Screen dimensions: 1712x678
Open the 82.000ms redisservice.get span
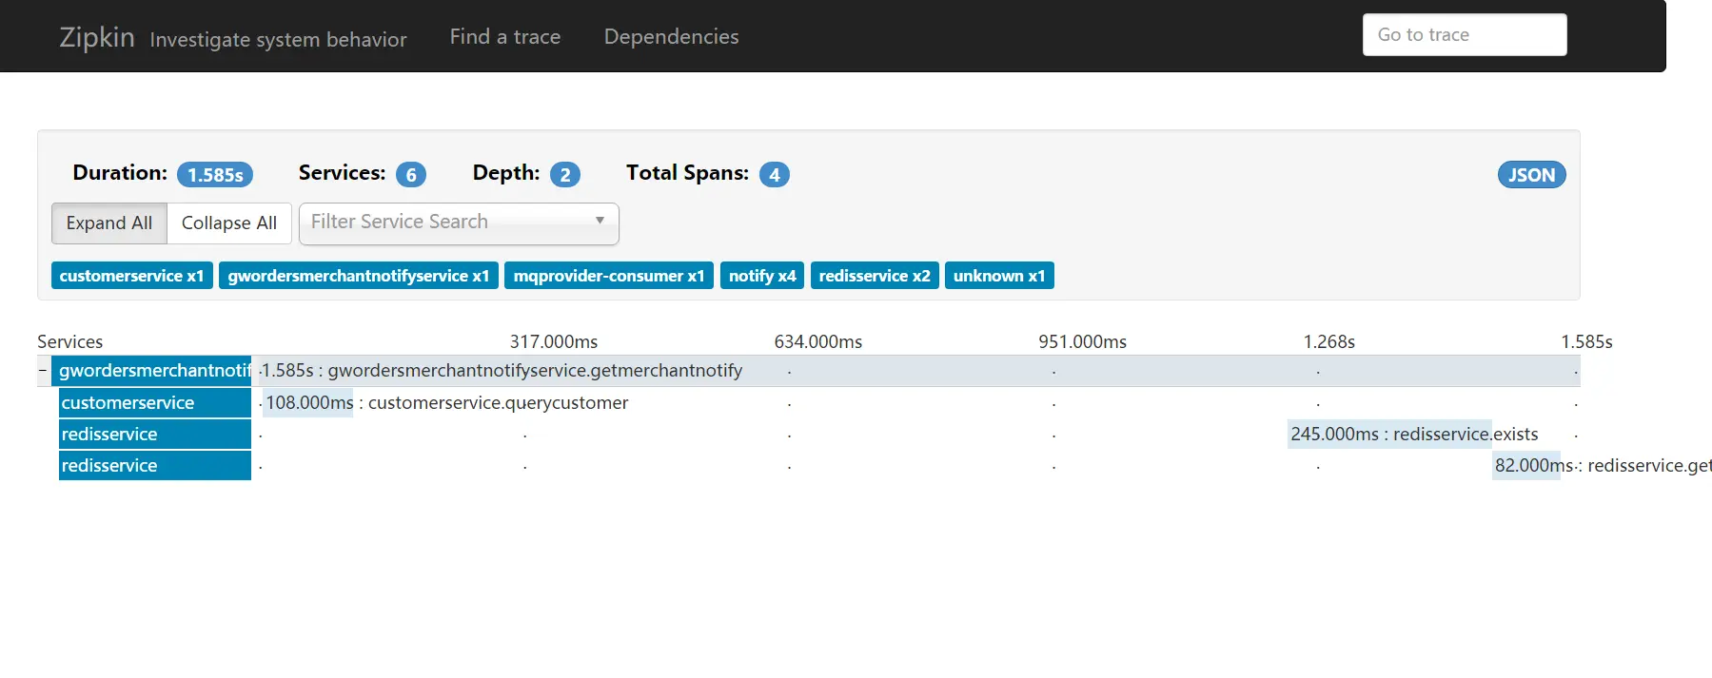pos(1526,466)
